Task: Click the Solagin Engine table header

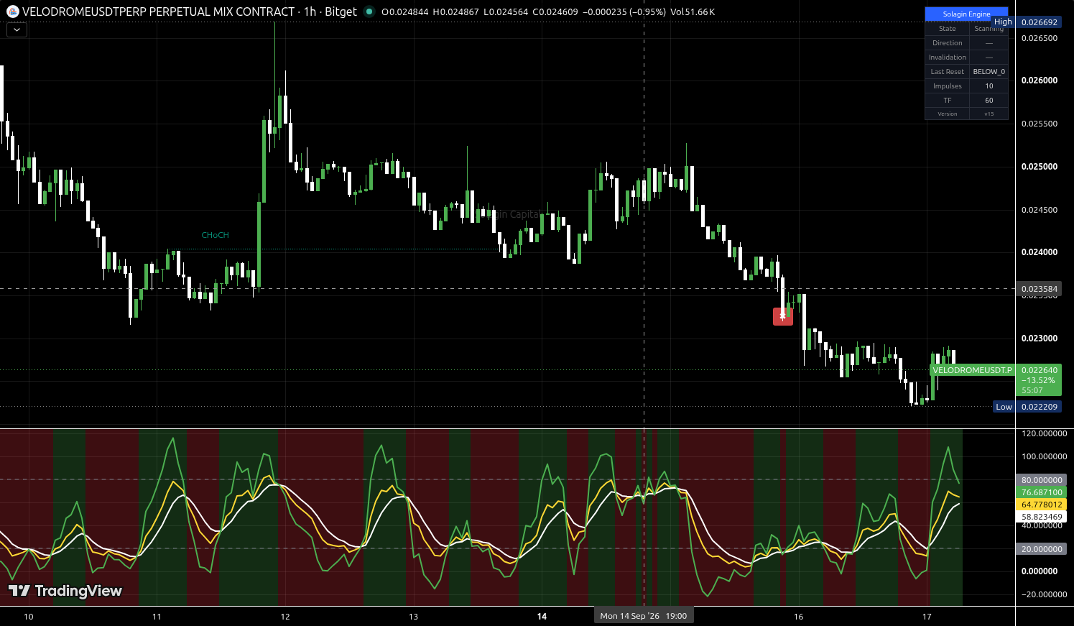Action: (966, 14)
